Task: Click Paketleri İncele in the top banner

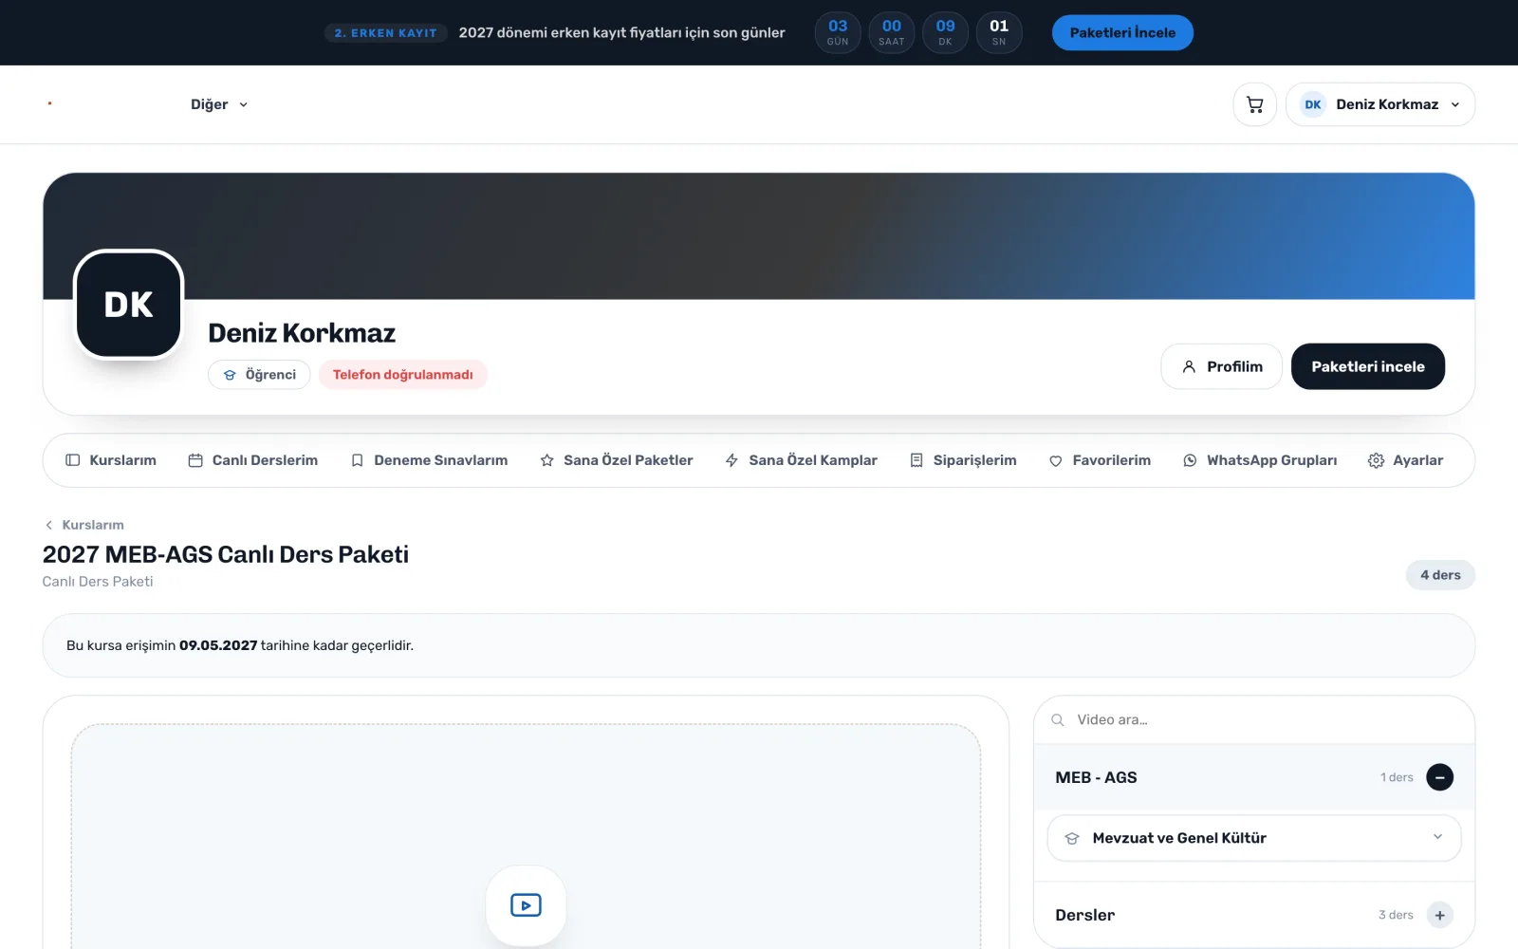Action: 1122,32
